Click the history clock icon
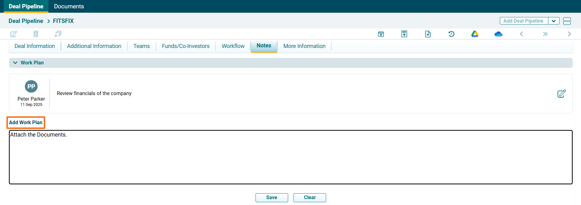Screen dimensions: 581x205 pyautogui.click(x=451, y=34)
